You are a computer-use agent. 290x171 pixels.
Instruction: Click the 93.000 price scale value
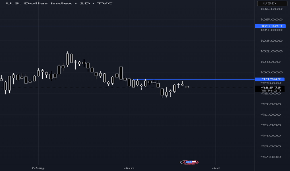271,146
